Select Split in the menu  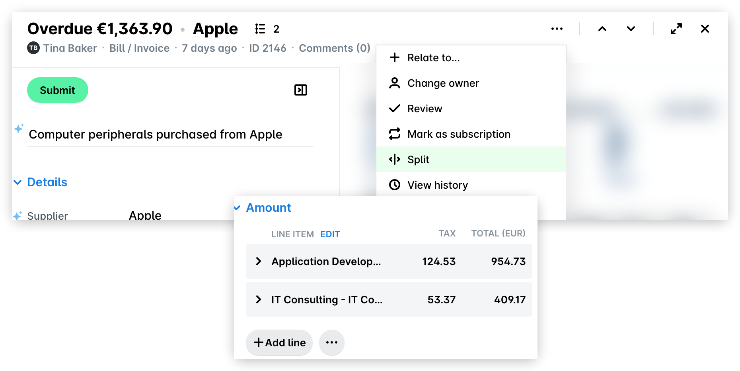[471, 159]
